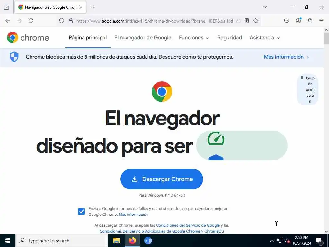Click Chrome bloquea más de 3 millones text
This screenshot has width=329, height=247.
129,57
